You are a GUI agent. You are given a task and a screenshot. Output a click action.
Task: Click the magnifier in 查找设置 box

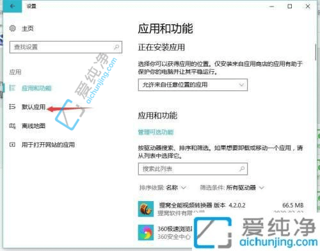[116, 47]
